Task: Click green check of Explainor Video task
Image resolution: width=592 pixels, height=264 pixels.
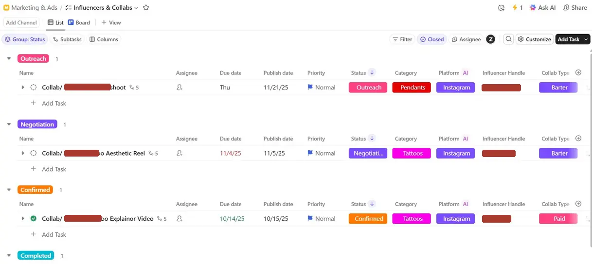Action: [x=34, y=219]
